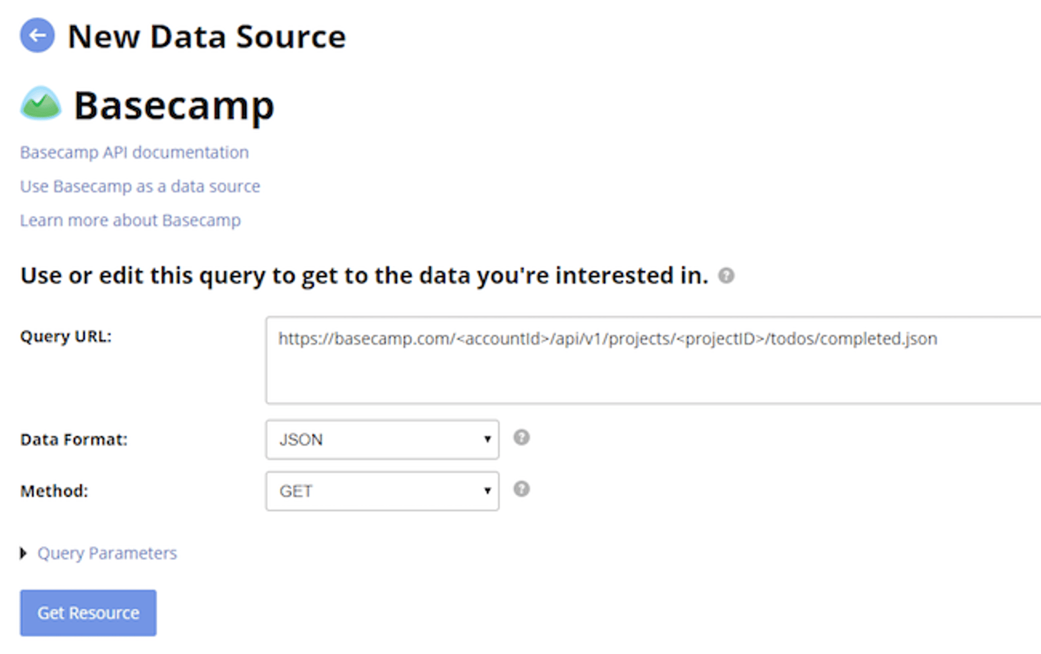Click the Query Parameters disclosure triangle

[x=24, y=553]
